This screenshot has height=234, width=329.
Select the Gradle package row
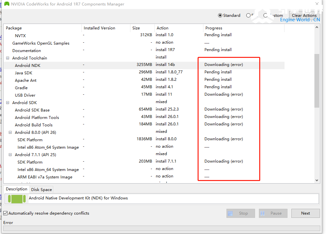144,88
